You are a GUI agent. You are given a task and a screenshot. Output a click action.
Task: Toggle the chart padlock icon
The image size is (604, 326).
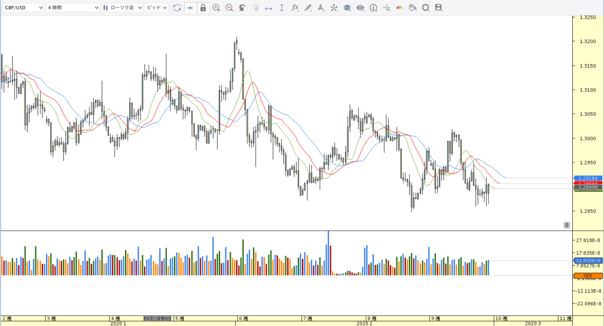pos(203,8)
